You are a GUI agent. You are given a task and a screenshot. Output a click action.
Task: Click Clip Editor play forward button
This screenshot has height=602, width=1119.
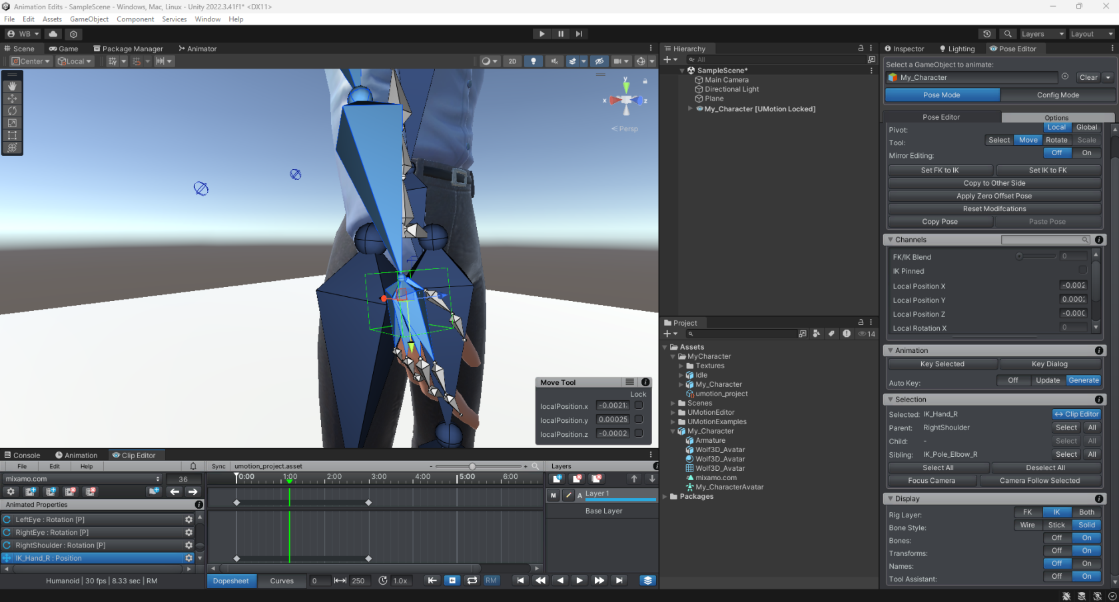[579, 581]
